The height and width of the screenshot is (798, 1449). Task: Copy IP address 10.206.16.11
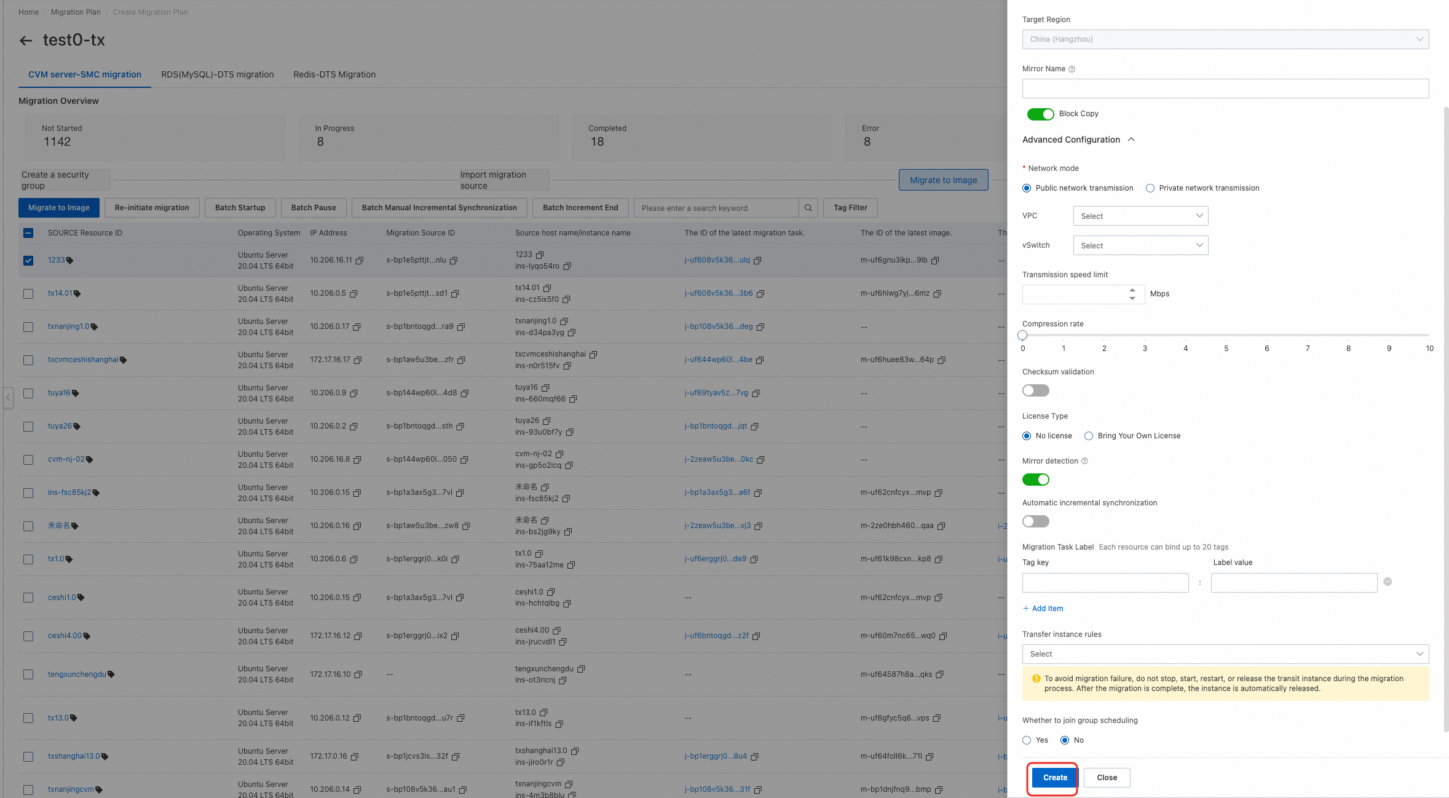click(360, 261)
